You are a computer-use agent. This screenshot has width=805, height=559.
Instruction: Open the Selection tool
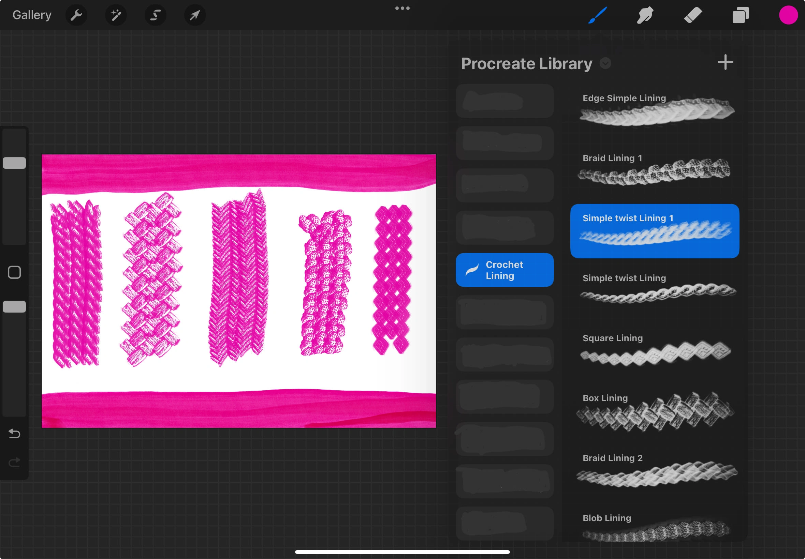click(x=155, y=15)
